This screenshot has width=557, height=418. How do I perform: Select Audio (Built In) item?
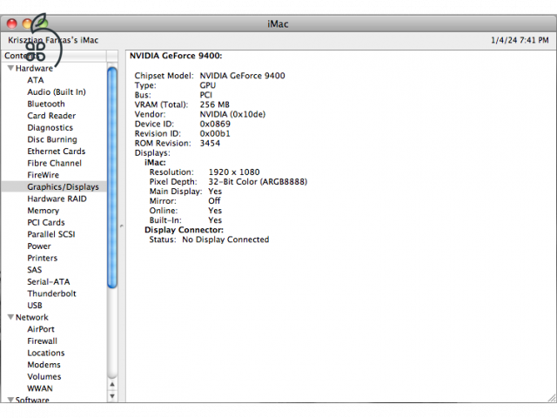(x=57, y=92)
